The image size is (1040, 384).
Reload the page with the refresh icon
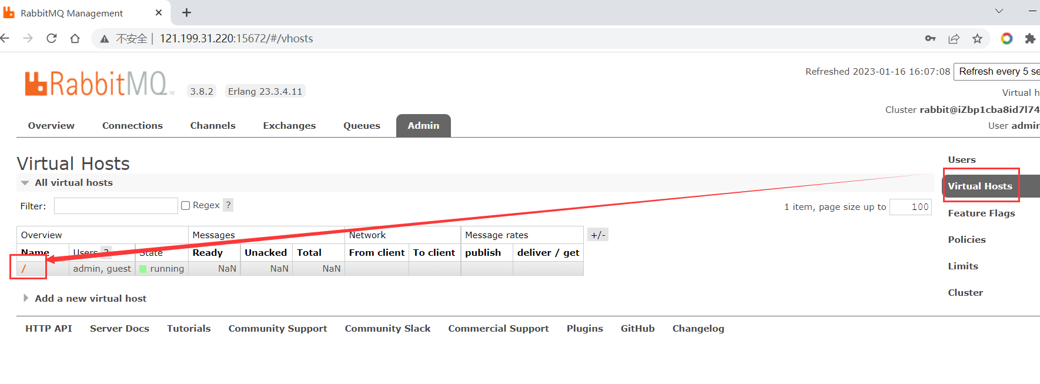52,38
